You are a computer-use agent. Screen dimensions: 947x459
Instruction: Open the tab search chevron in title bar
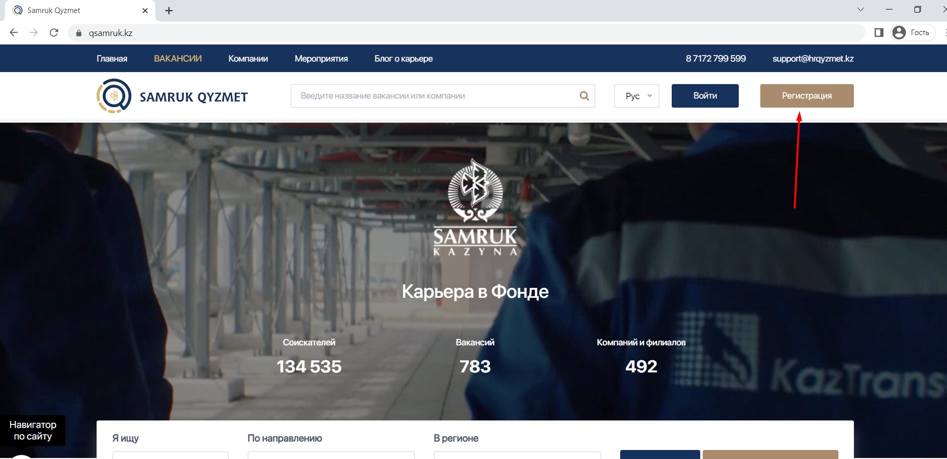860,10
